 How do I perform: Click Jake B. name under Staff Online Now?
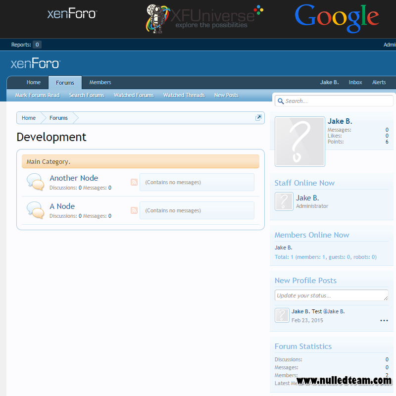point(307,198)
